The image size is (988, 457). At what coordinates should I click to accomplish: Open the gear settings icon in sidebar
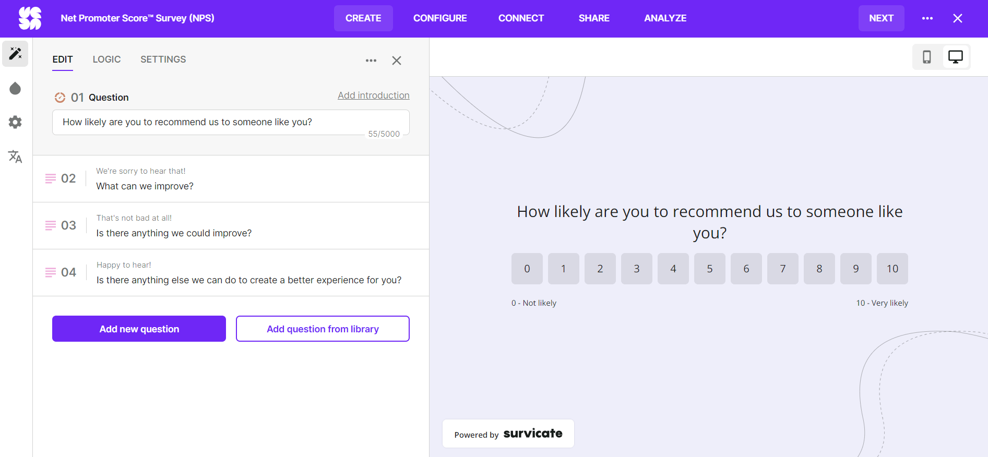[x=15, y=122]
